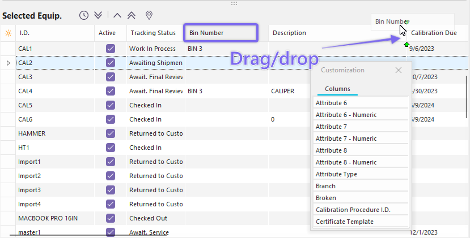Viewport: 470px width, 238px height.
Task: Click the map location pin icon
Action: point(149,15)
